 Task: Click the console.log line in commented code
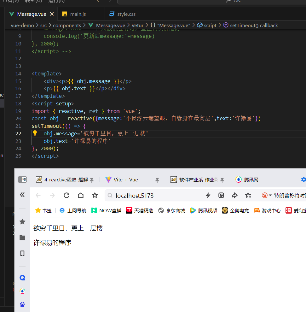tap(99, 36)
